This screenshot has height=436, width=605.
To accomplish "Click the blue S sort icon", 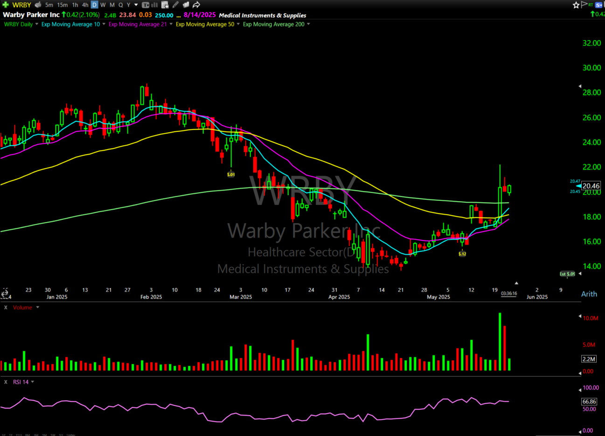I will pos(599,5).
